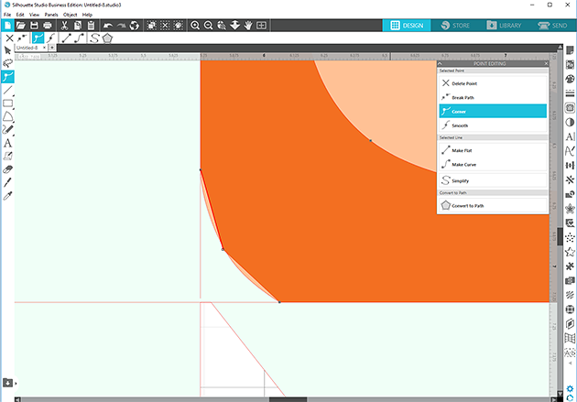Open a file with the folder icon
The width and height of the screenshot is (577, 402).
click(20, 26)
